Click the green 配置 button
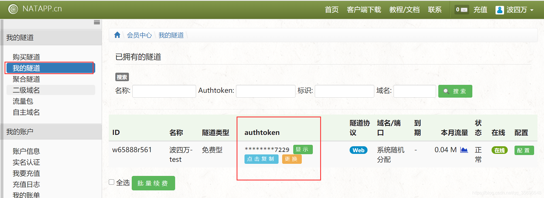Image resolution: width=544 pixels, height=198 pixels. click(x=524, y=150)
